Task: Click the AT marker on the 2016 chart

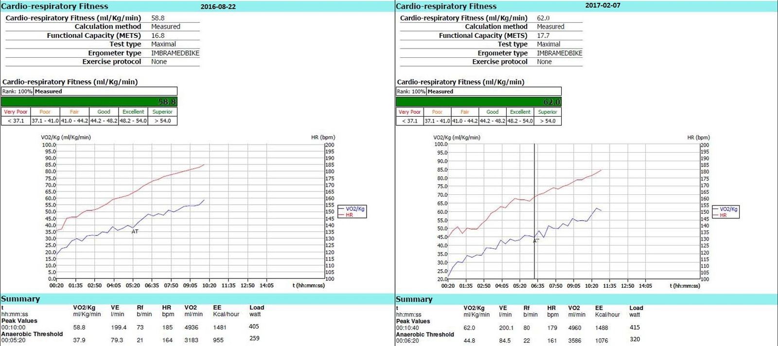Action: (x=135, y=231)
